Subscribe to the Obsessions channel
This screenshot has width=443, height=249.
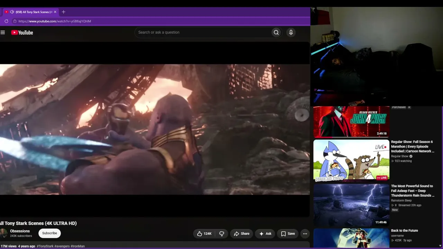tap(49, 233)
